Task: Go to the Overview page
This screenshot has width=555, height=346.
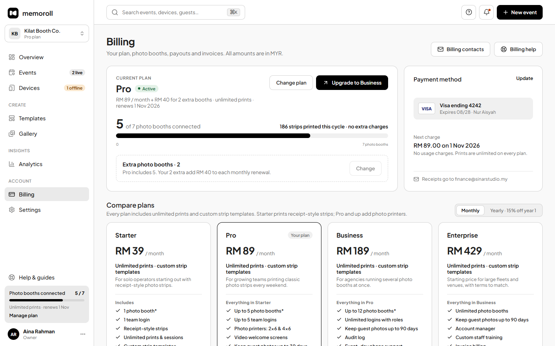Action: click(47, 57)
